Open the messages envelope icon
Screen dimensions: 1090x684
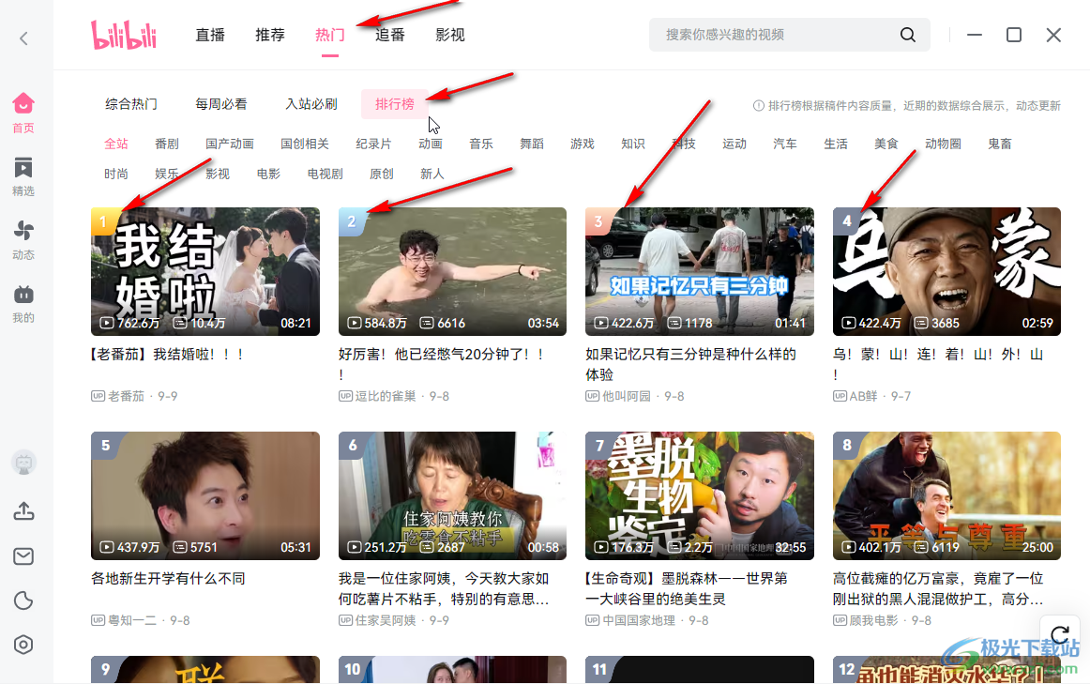pos(23,556)
